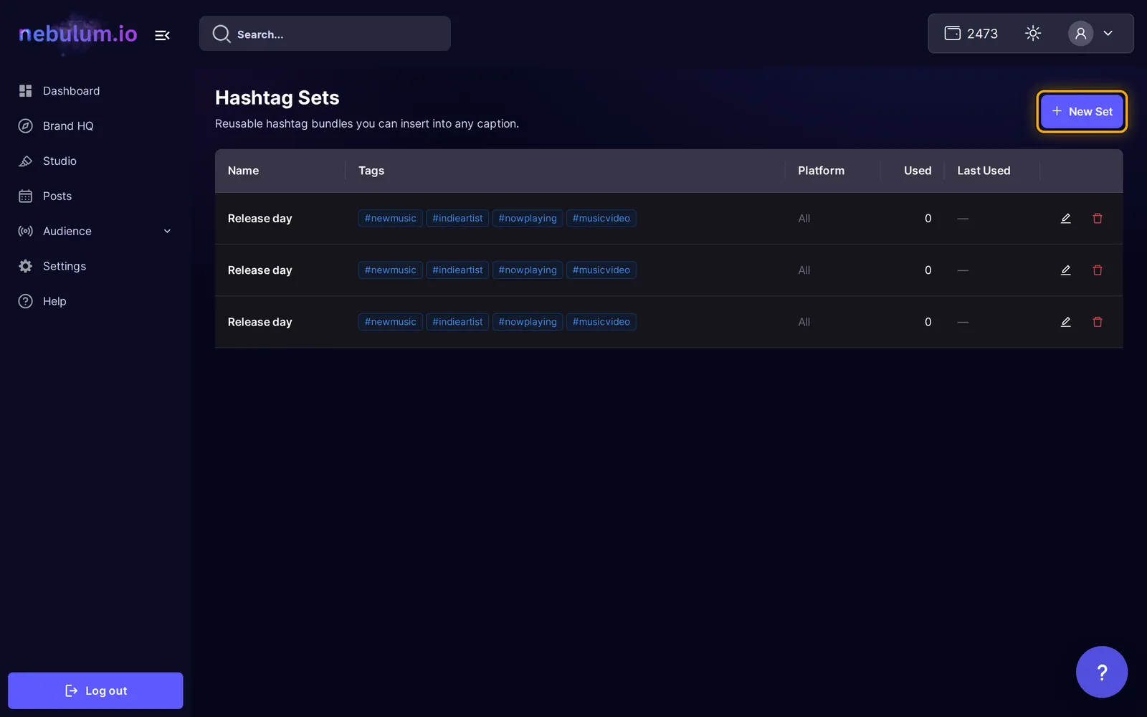Click the Log out button
Image resolution: width=1147 pixels, height=717 pixels.
click(x=95, y=690)
